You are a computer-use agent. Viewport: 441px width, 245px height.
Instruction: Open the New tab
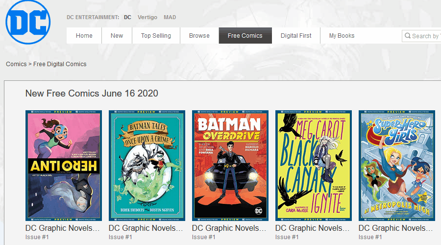pyautogui.click(x=117, y=36)
